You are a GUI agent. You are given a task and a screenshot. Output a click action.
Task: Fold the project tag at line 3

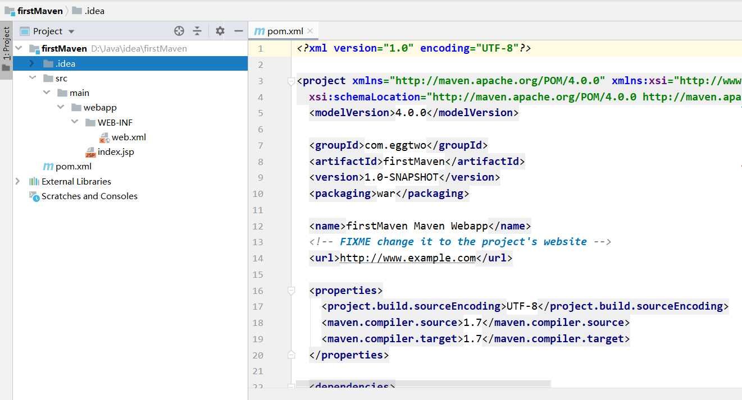tap(291, 81)
